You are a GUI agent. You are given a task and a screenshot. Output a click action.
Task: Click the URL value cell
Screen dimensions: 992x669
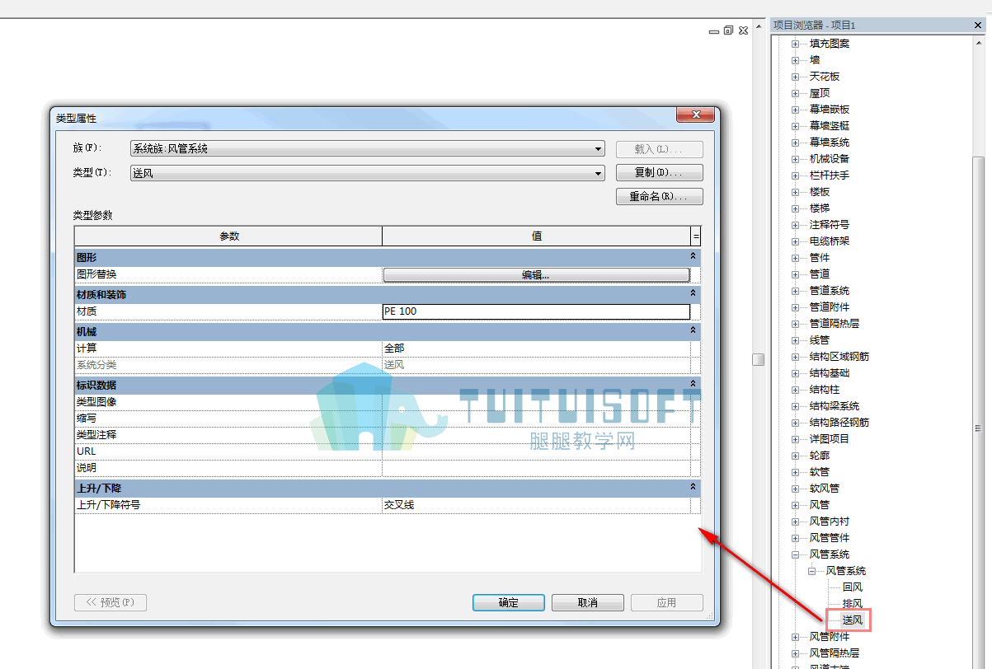tap(536, 451)
